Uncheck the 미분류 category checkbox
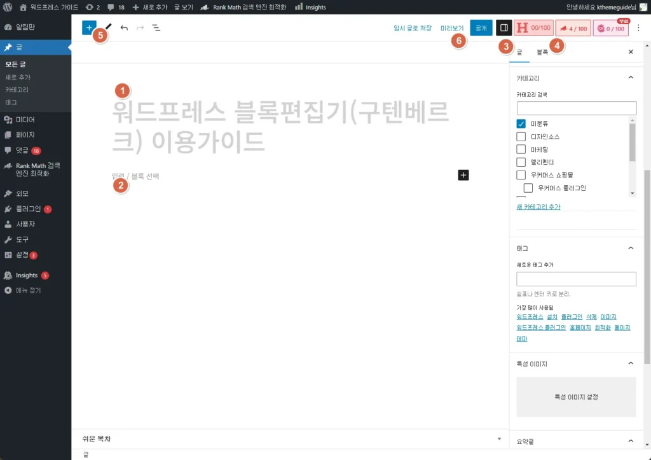This screenshot has height=460, width=651. (521, 124)
